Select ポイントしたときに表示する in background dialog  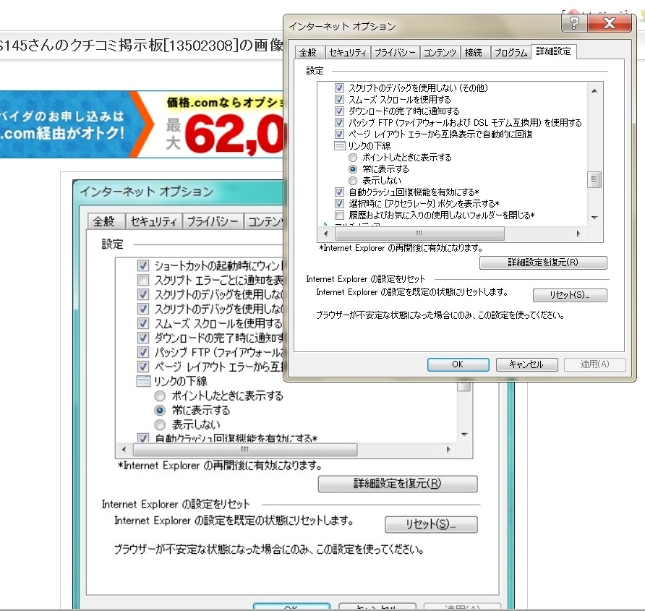click(x=160, y=396)
